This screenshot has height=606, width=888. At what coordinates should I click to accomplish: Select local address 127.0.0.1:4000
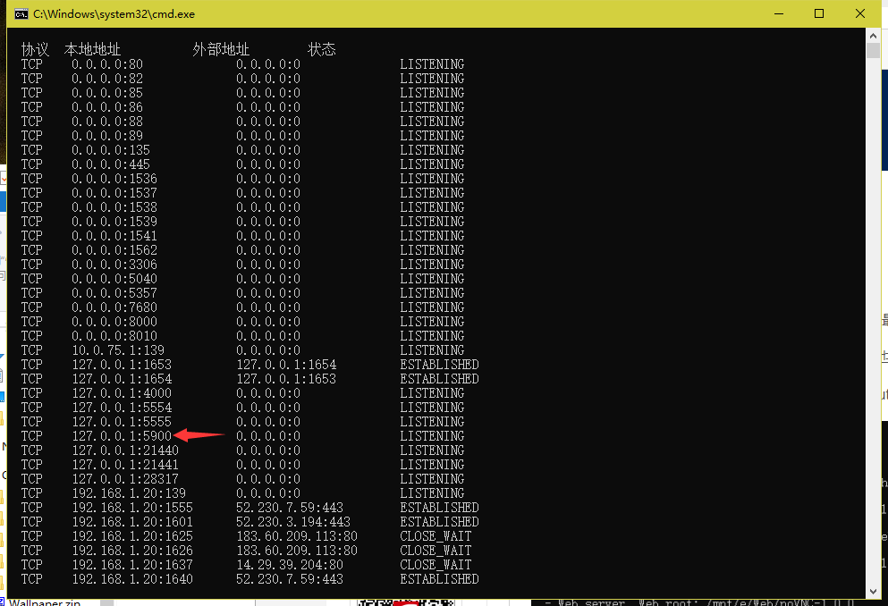122,393
